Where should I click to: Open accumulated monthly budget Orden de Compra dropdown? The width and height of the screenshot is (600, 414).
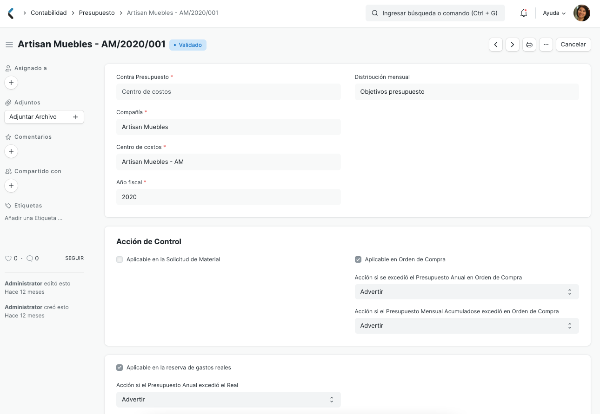pos(467,326)
